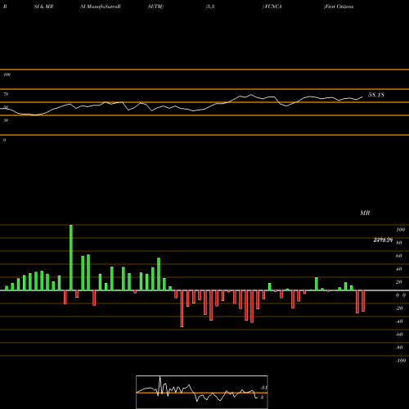The height and width of the screenshot is (409, 409).
Task: Click the First Citizens title text
Action: click(x=339, y=7)
